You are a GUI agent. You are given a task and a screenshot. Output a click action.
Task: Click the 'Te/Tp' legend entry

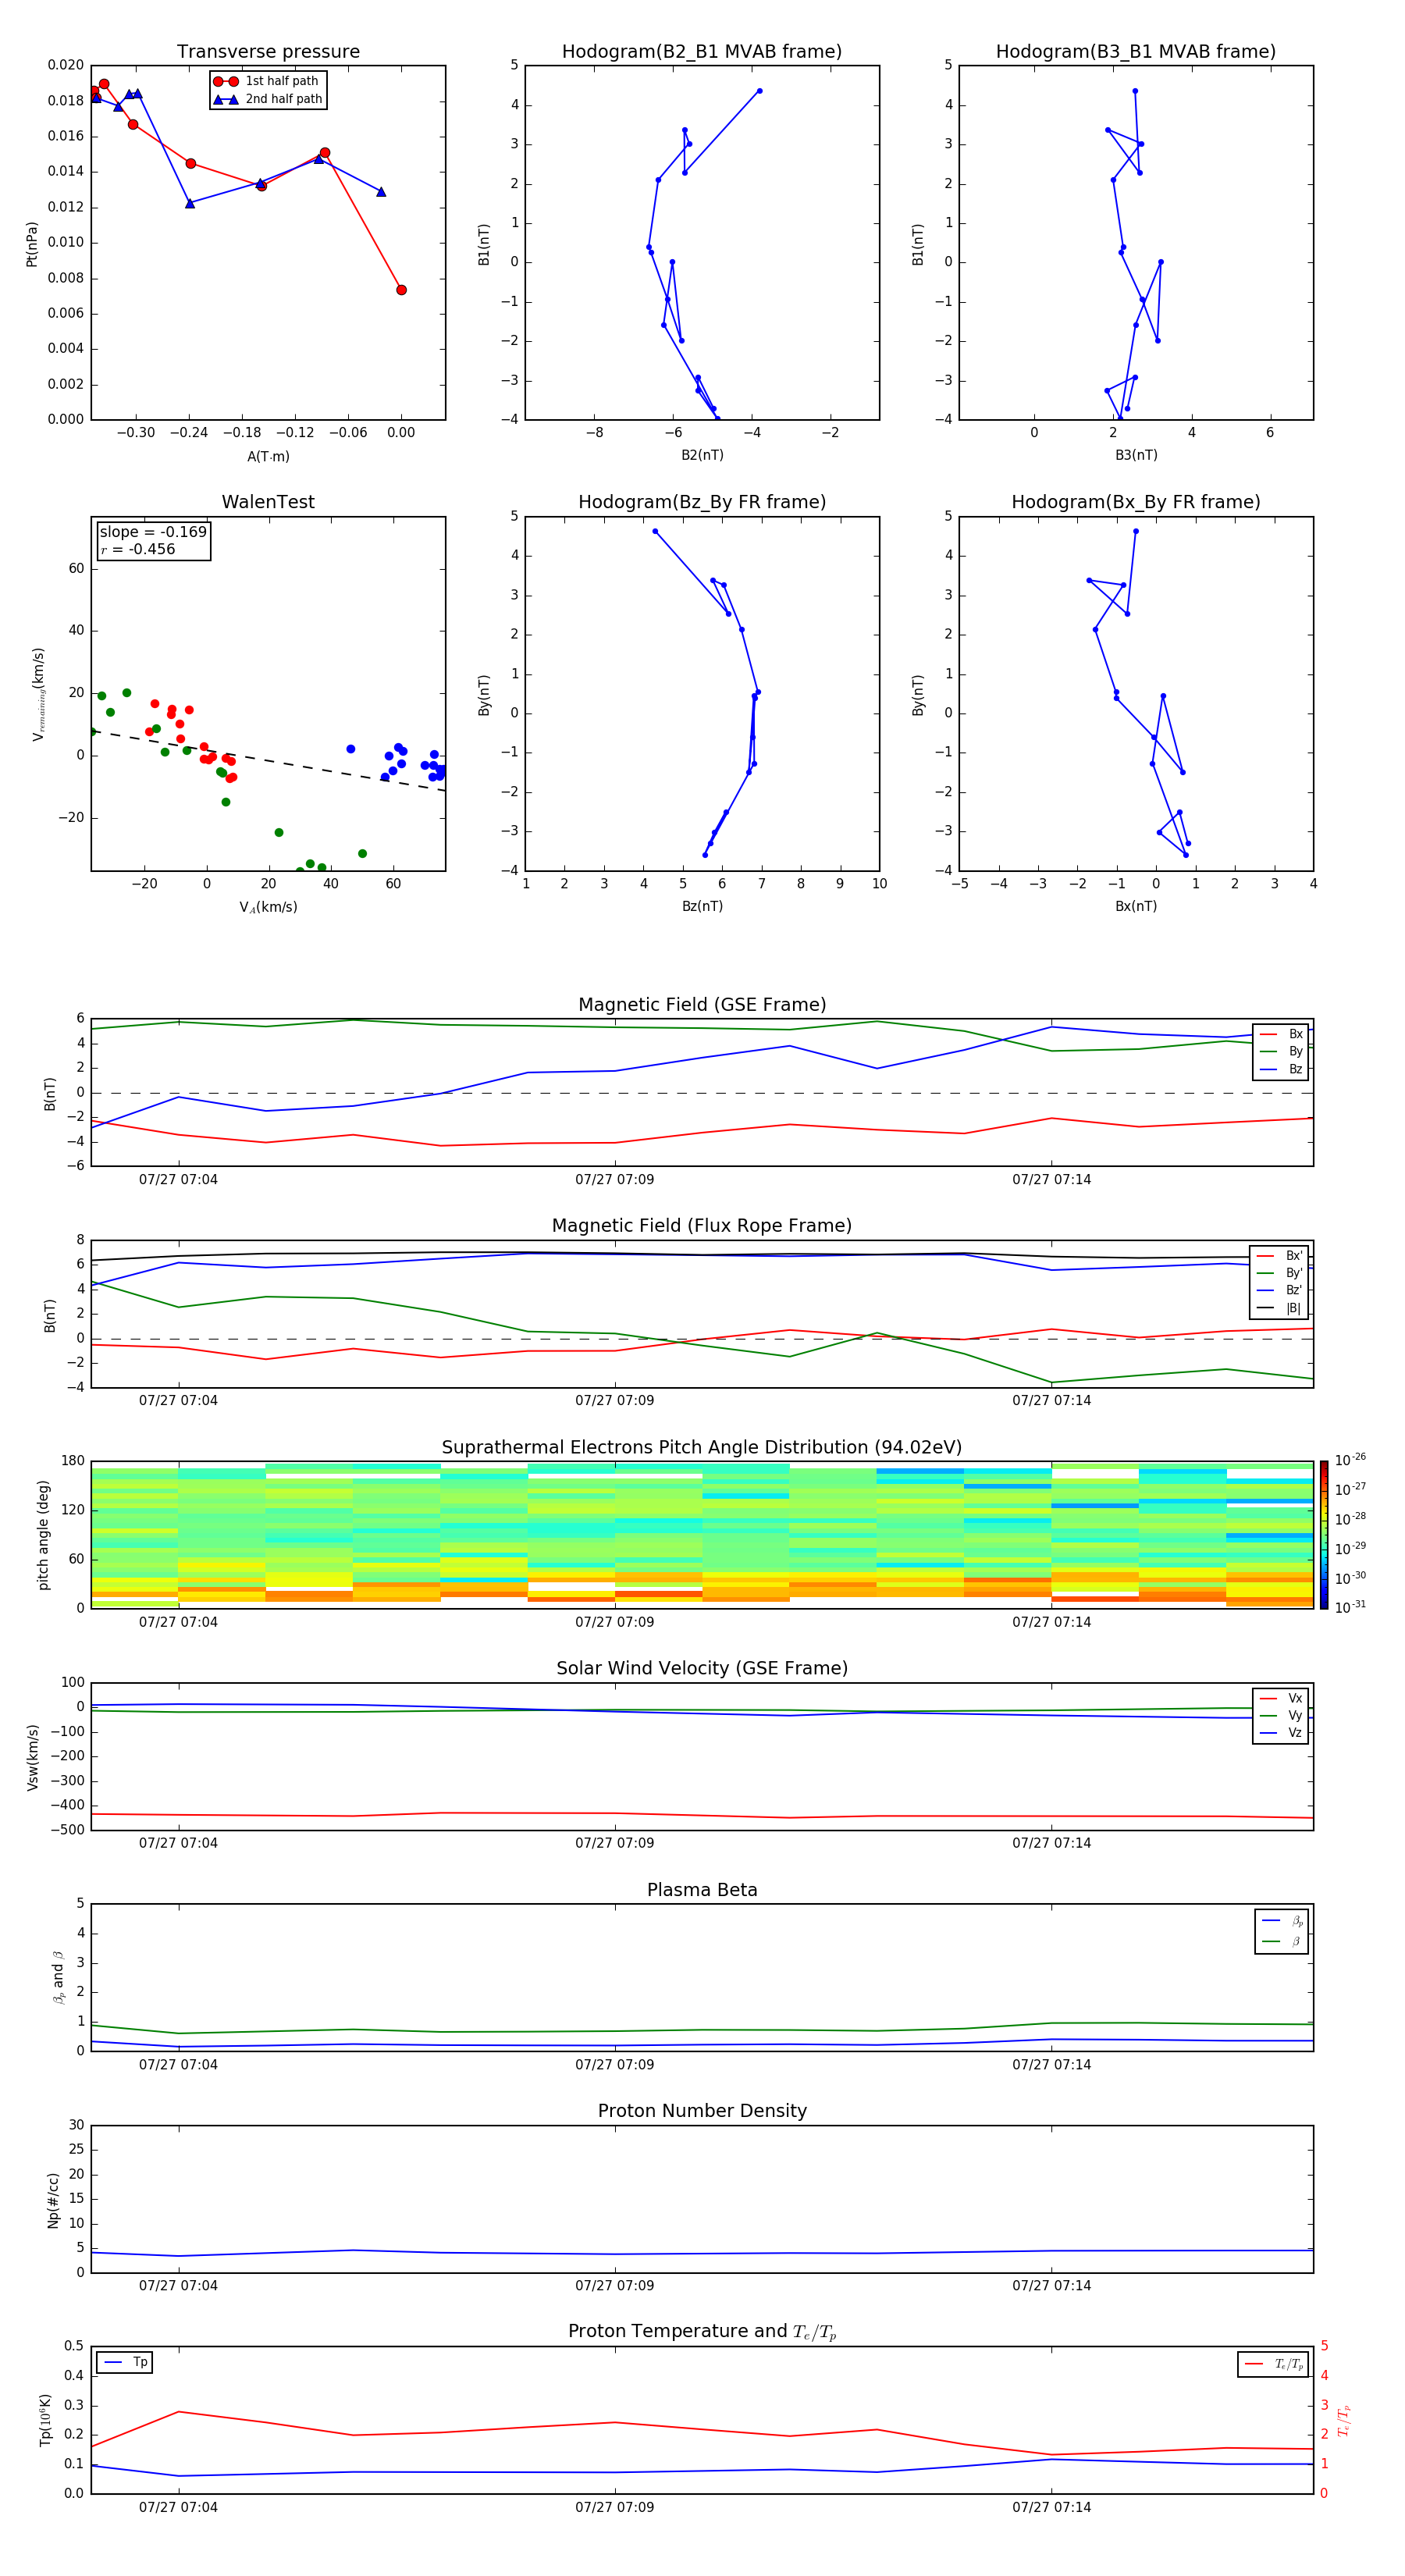click(x=1273, y=2364)
